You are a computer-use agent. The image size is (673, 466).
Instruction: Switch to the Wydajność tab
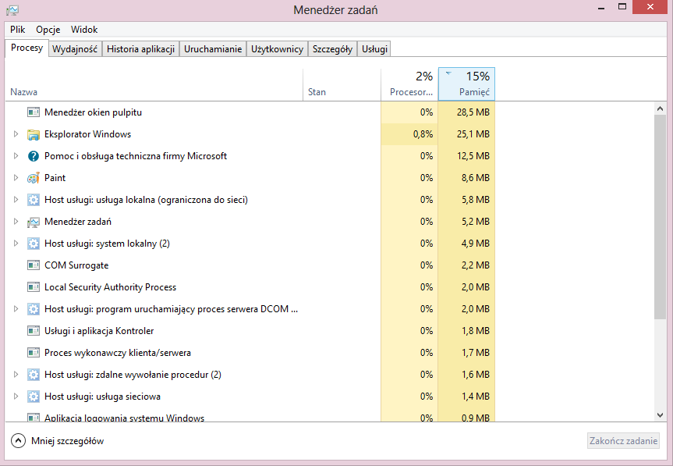coord(74,49)
